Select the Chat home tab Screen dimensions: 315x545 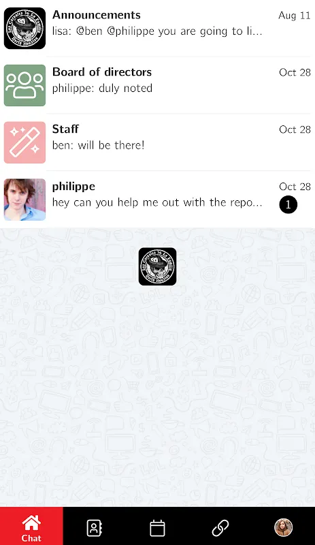[x=31, y=526]
